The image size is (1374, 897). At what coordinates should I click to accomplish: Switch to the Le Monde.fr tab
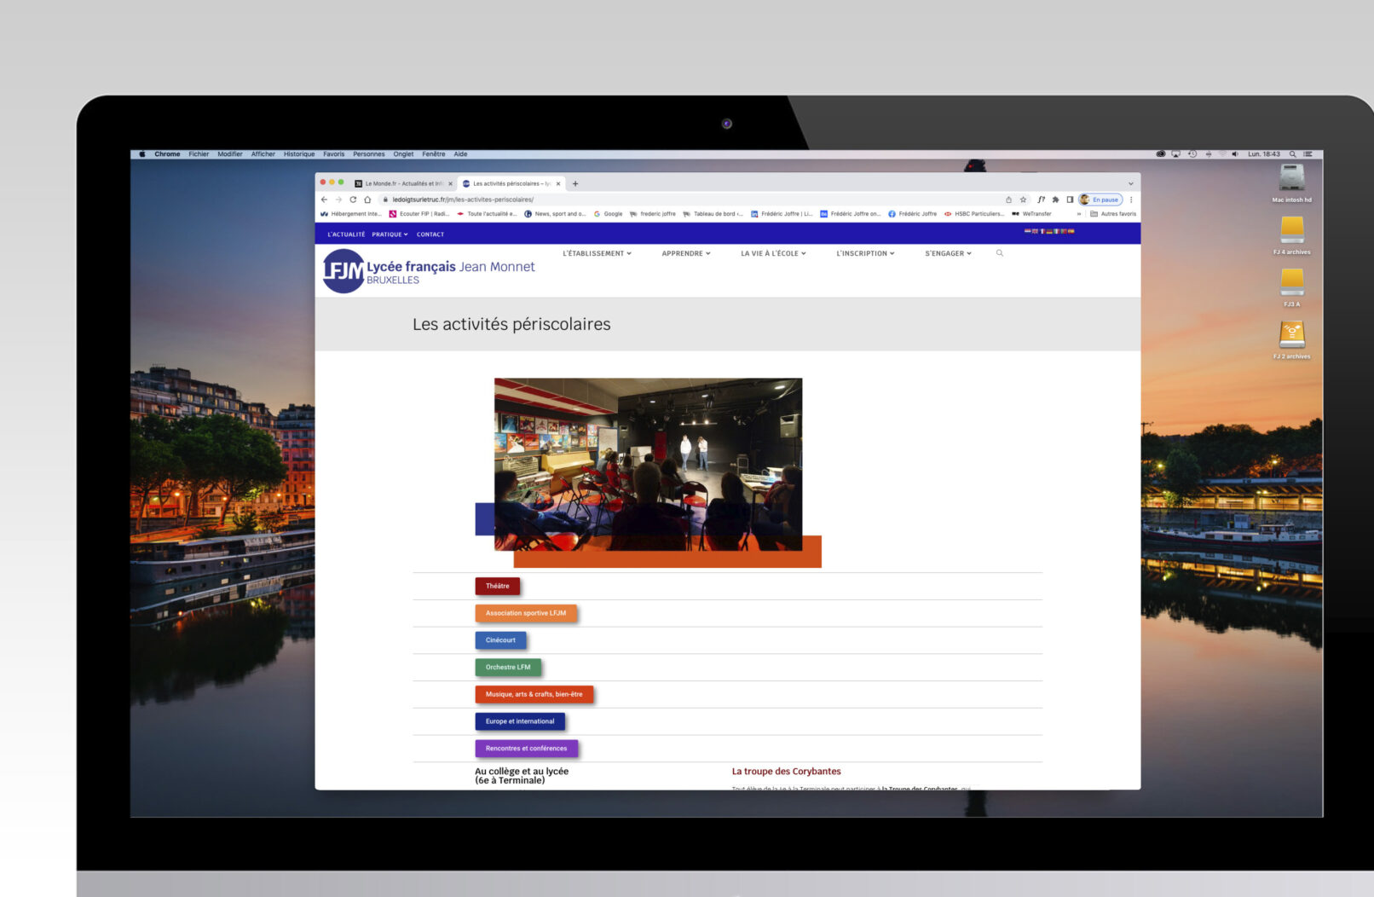click(x=402, y=183)
